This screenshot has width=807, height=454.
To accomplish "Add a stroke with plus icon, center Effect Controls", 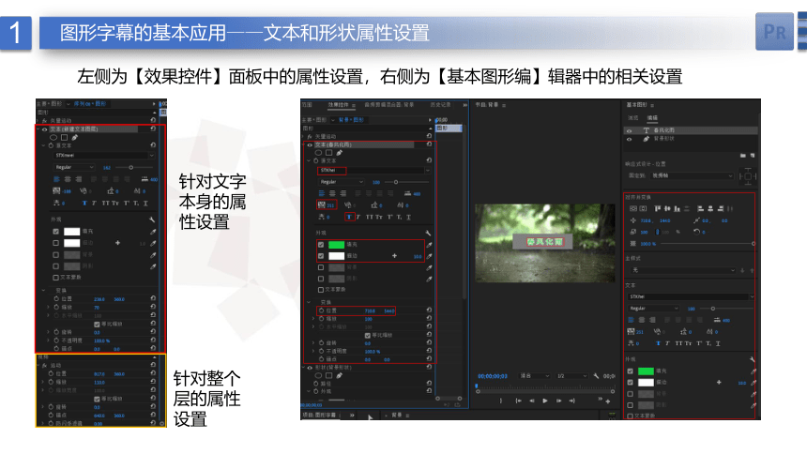I will tap(395, 256).
